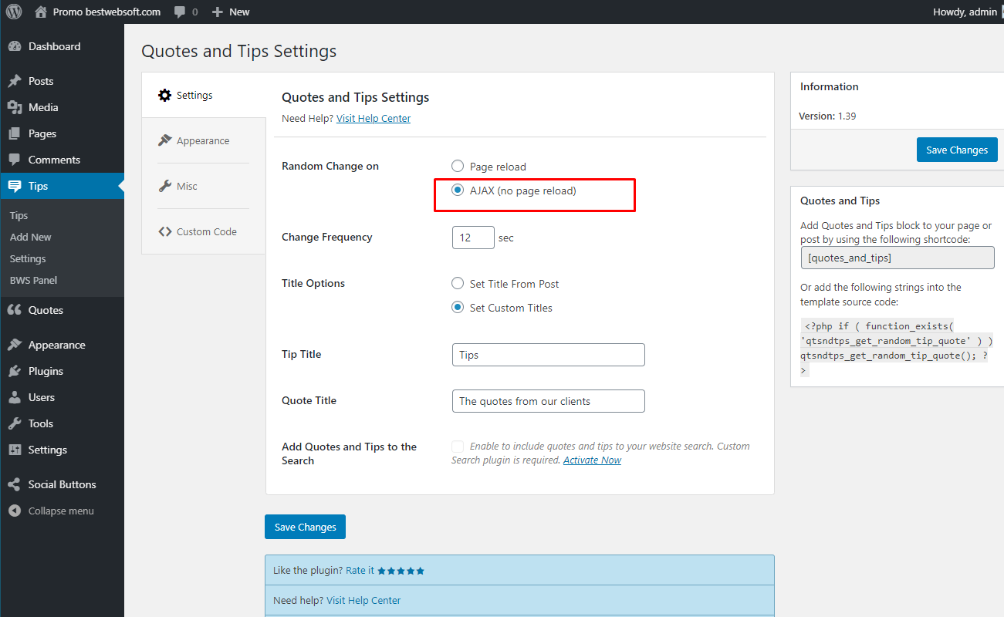Image resolution: width=1004 pixels, height=617 pixels.
Task: Click the Version: 1.39 text
Action: coord(828,116)
